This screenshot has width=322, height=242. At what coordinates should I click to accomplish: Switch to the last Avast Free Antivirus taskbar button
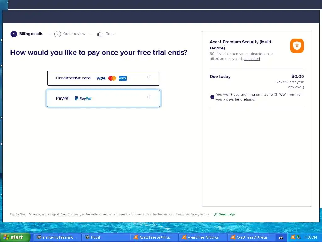(x=252, y=237)
